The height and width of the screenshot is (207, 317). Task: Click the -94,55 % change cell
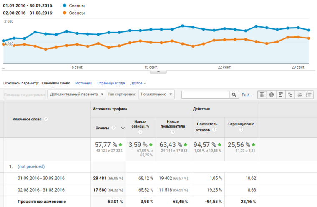[x=213, y=202]
